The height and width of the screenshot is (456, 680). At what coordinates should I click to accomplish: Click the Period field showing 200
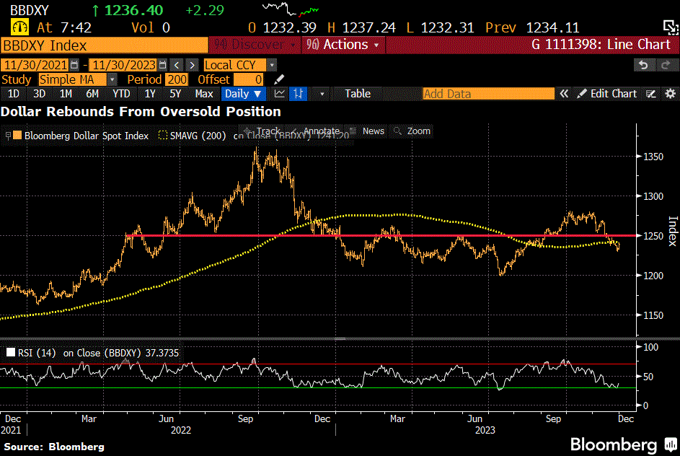pyautogui.click(x=177, y=79)
